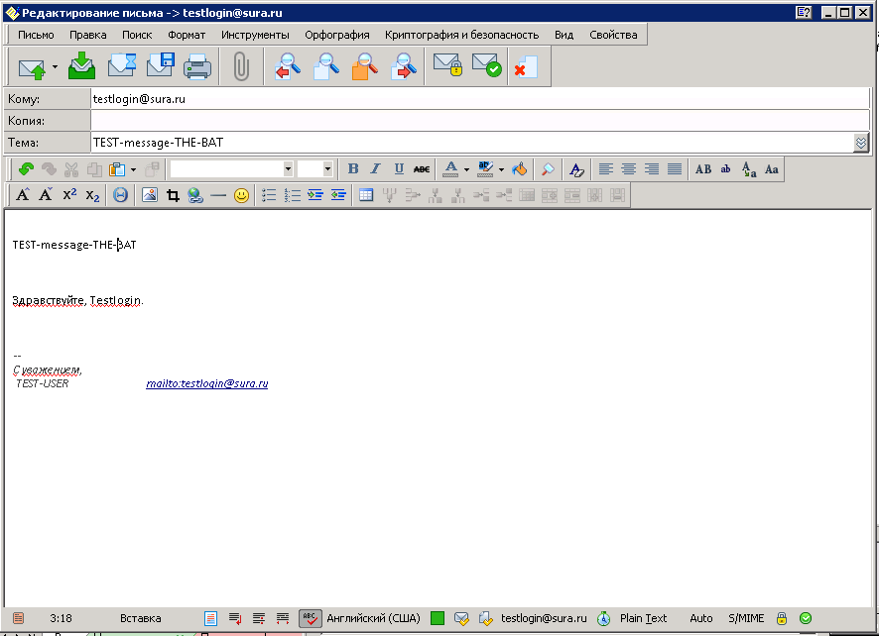Image resolution: width=879 pixels, height=636 pixels.
Task: Click the paperclip attach file icon
Action: pyautogui.click(x=240, y=66)
